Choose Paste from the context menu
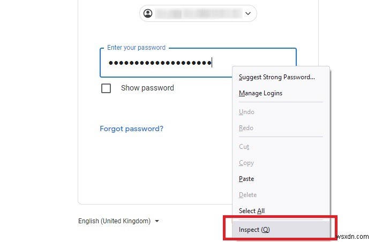The height and width of the screenshot is (242, 375). pos(246,179)
